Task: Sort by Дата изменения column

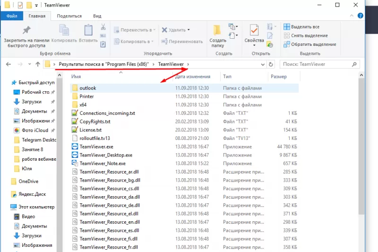Action: click(x=193, y=77)
